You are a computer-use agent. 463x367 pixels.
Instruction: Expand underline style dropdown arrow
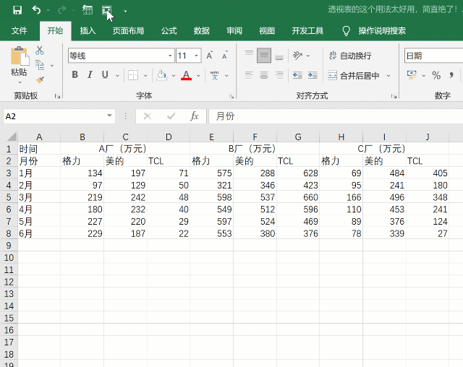117,75
